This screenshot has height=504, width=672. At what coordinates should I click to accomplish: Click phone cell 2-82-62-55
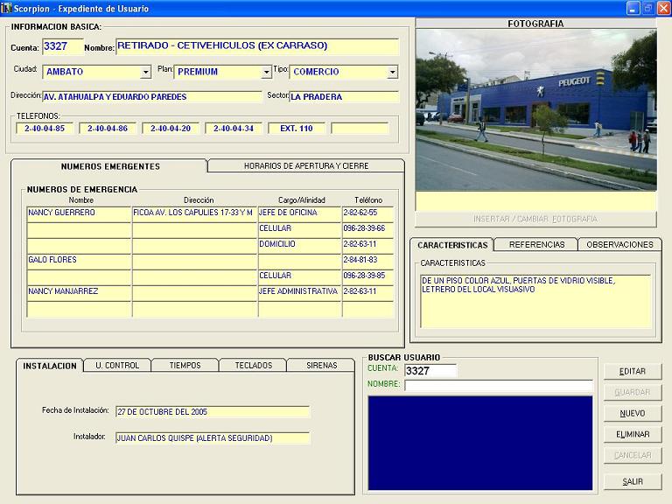(367, 213)
